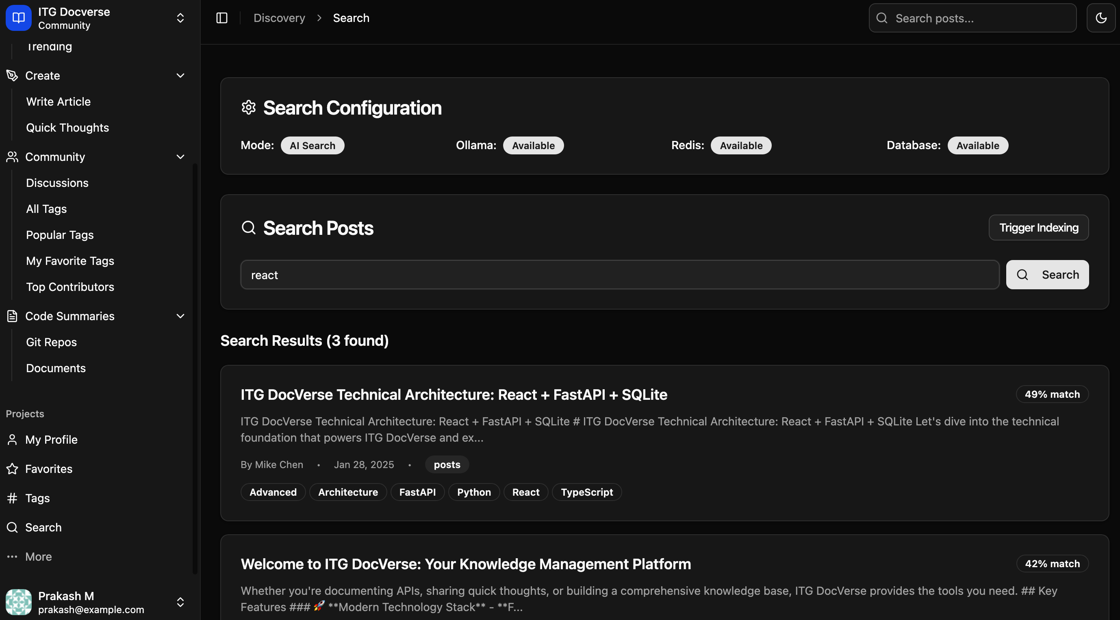Screen dimensions: 1120x620
Task: Open the sidebar Search magnifier icon
Action: point(12,527)
